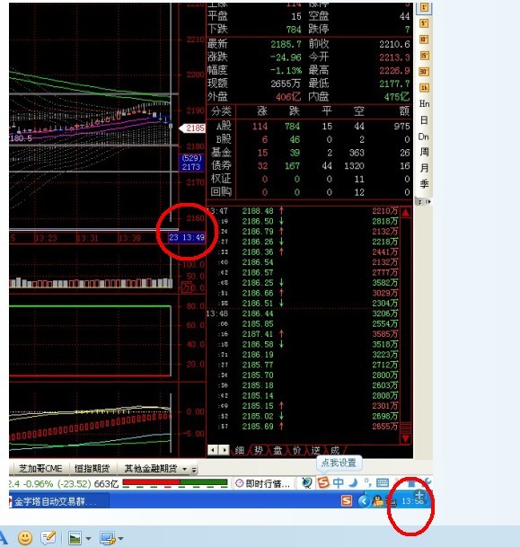Viewport: 520px width, 547px height.
Task: Open the QQ penguin tray icon
Action: point(378,501)
